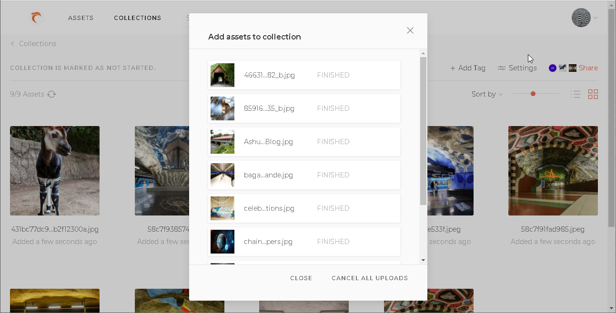Click the Ashu...Blog.jpg file name
The width and height of the screenshot is (616, 313).
tap(268, 142)
